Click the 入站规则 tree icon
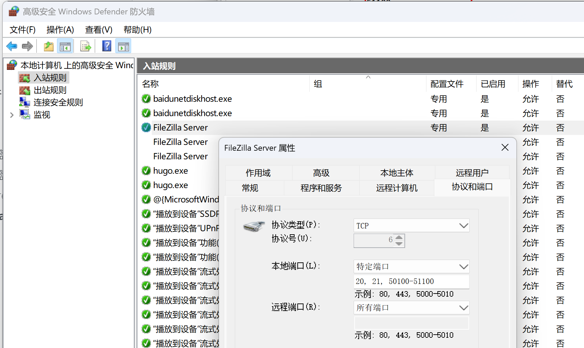584x348 pixels. point(24,78)
